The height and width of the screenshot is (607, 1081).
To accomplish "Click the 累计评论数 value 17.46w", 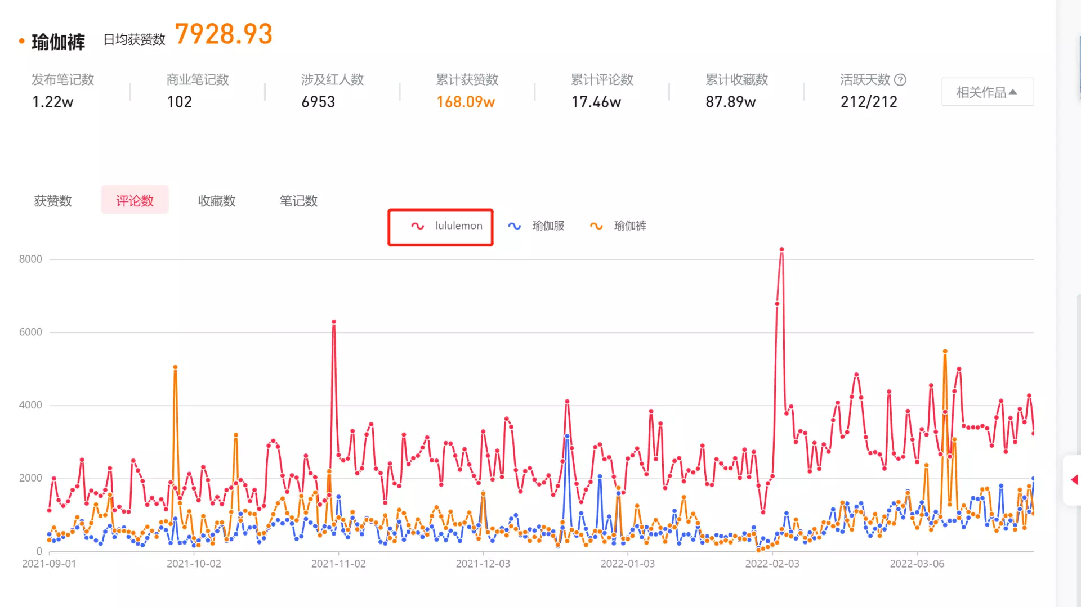I will pos(596,102).
